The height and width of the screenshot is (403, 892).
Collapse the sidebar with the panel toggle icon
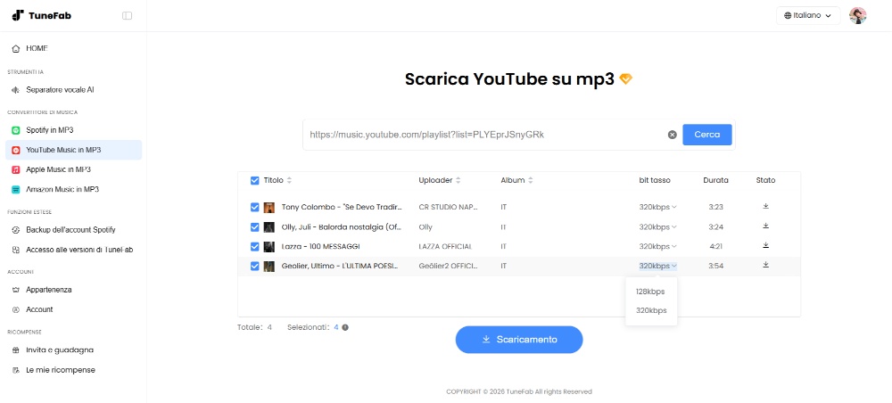pyautogui.click(x=127, y=15)
